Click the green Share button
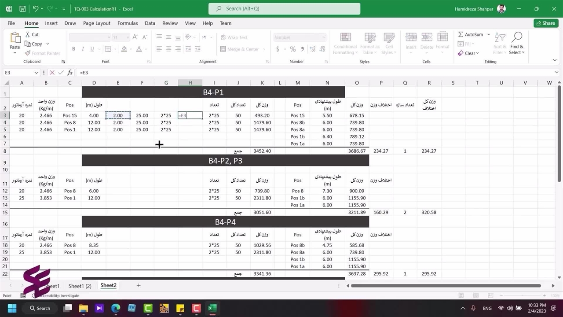563x317 pixels. 545,23
